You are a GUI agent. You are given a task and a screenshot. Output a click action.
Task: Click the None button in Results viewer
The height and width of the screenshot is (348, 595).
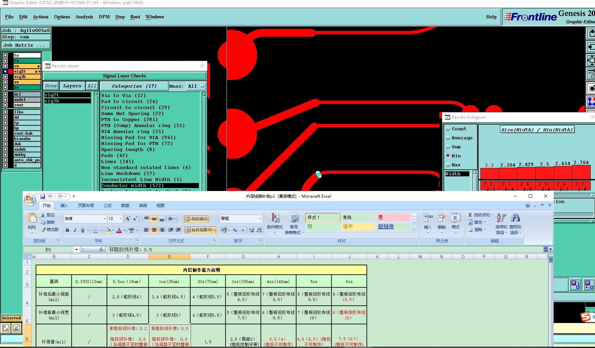coord(51,86)
